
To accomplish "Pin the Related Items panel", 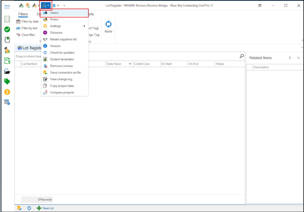I will pos(290,58).
